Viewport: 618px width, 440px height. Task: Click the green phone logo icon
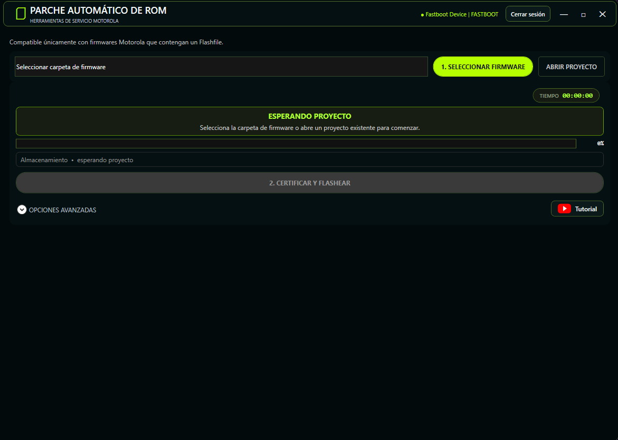tap(21, 14)
